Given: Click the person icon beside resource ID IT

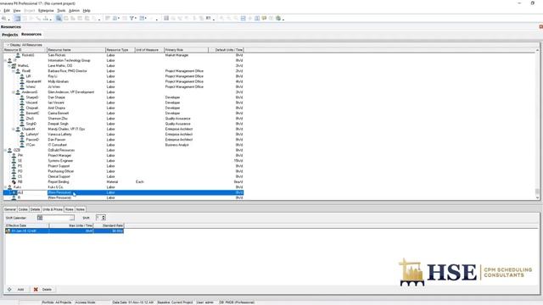Looking at the screenshot, I should [x=9, y=60].
